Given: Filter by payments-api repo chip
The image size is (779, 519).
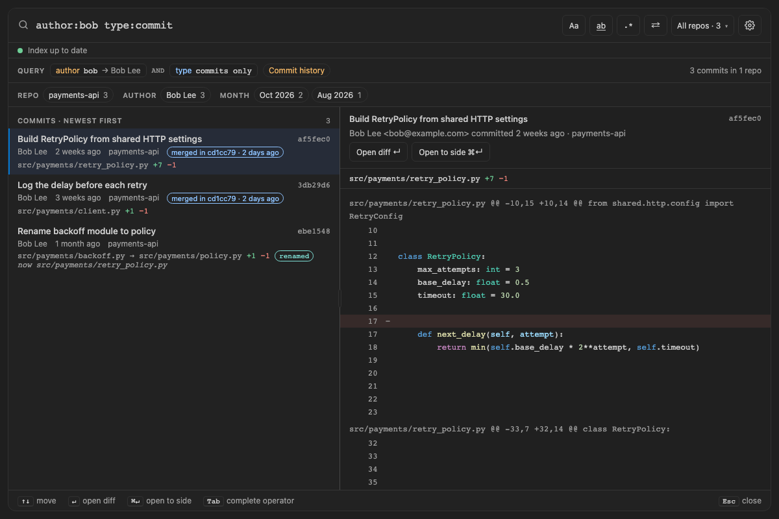Looking at the screenshot, I should pos(79,95).
